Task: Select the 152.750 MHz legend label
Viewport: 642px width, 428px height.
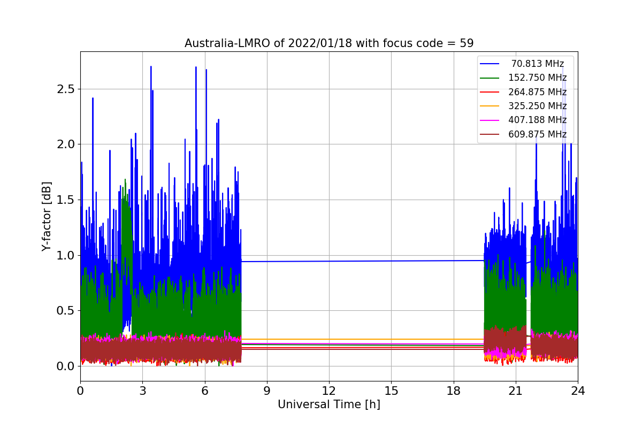Action: point(538,78)
